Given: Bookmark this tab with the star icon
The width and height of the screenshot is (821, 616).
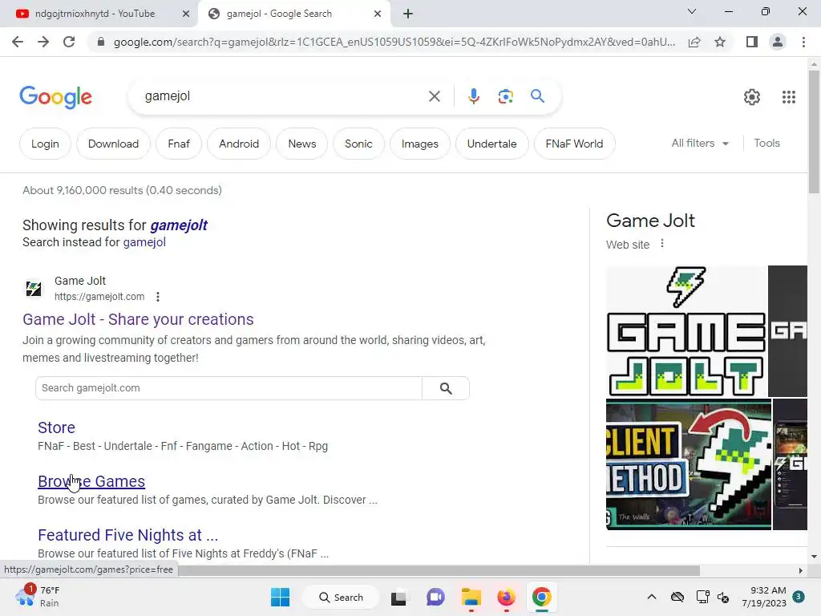Looking at the screenshot, I should point(720,42).
